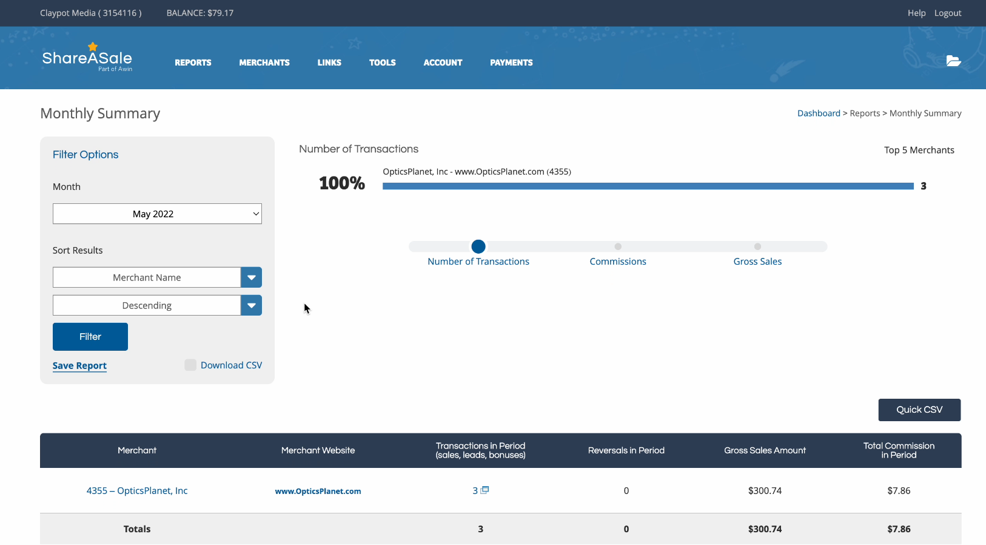Click the Totals row $300.74 gross sales

[765, 529]
